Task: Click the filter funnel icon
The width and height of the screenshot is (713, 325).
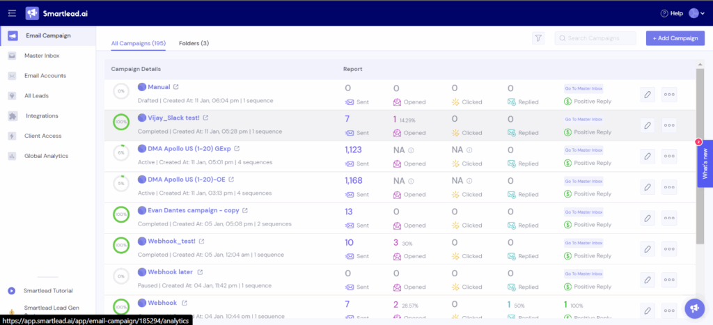Action: 538,38
